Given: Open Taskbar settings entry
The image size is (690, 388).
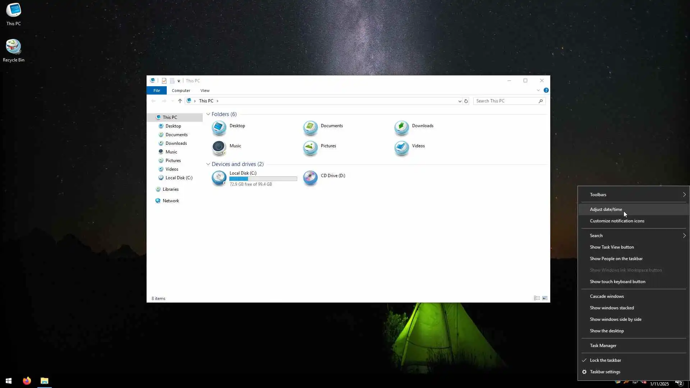Looking at the screenshot, I should click(x=605, y=372).
